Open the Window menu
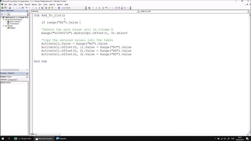 (60, 4)
